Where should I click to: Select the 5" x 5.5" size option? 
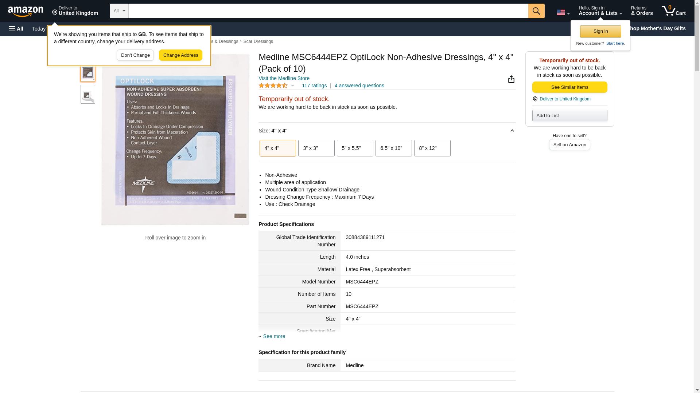[x=355, y=148]
